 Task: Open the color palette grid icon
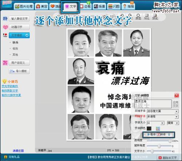click(x=158, y=129)
